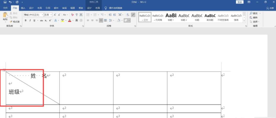This screenshot has height=118, width=276.
Task: Click the Share (共享) button
Action: pyautogui.click(x=270, y=8)
